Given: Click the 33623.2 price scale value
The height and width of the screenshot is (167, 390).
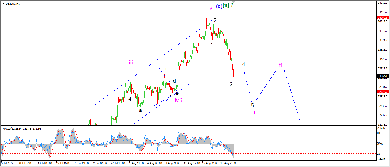Looking at the screenshot, I should click(x=382, y=49).
